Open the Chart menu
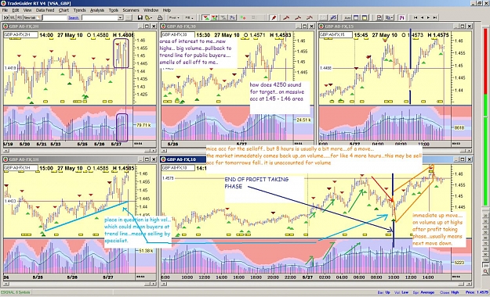Viewport: 490px width, 297px height. pyautogui.click(x=64, y=10)
